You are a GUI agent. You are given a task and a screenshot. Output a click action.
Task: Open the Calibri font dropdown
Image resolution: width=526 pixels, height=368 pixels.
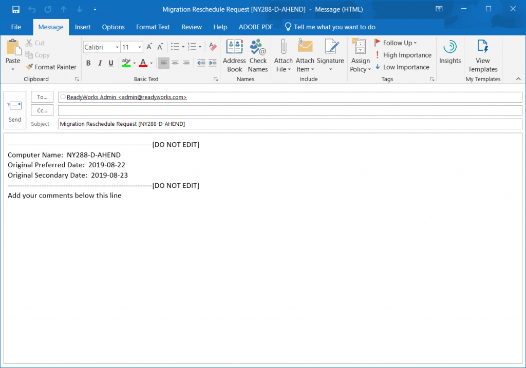(x=117, y=47)
